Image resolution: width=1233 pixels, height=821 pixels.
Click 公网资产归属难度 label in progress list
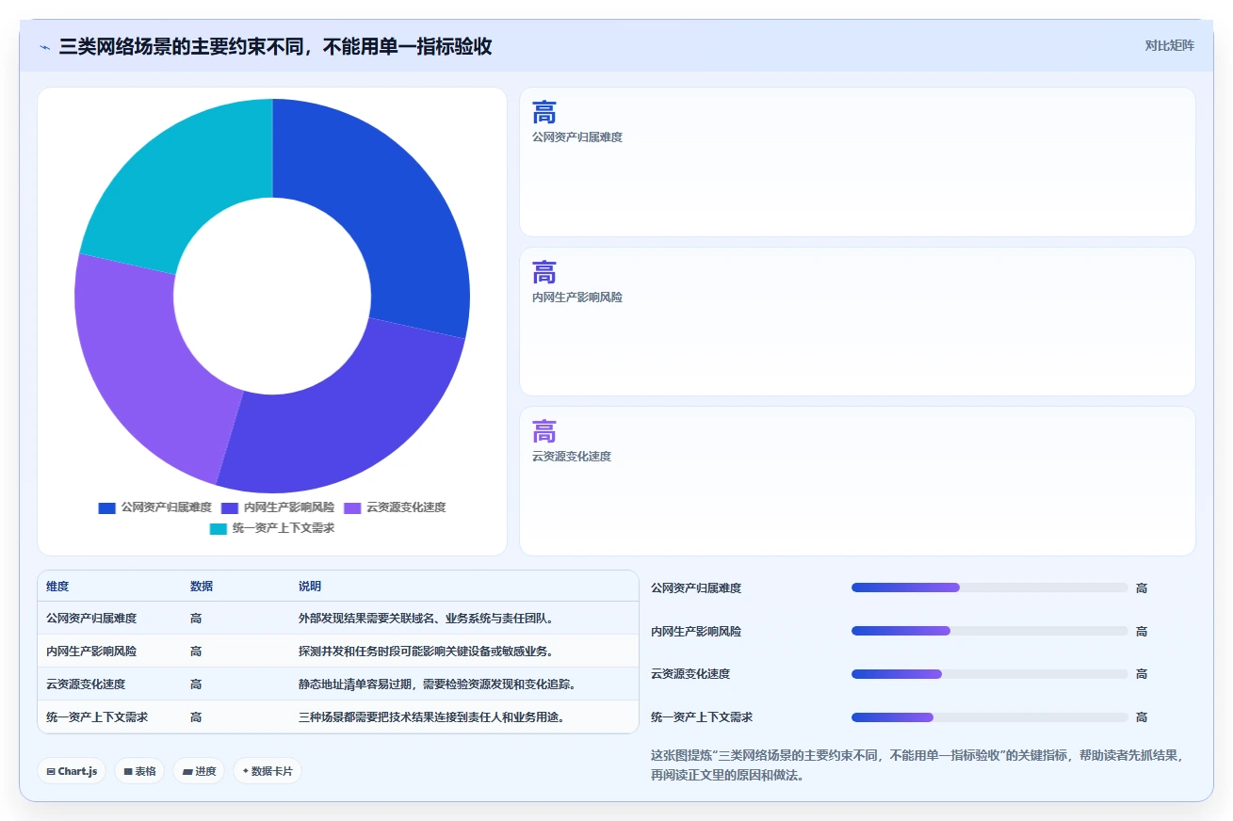click(696, 588)
